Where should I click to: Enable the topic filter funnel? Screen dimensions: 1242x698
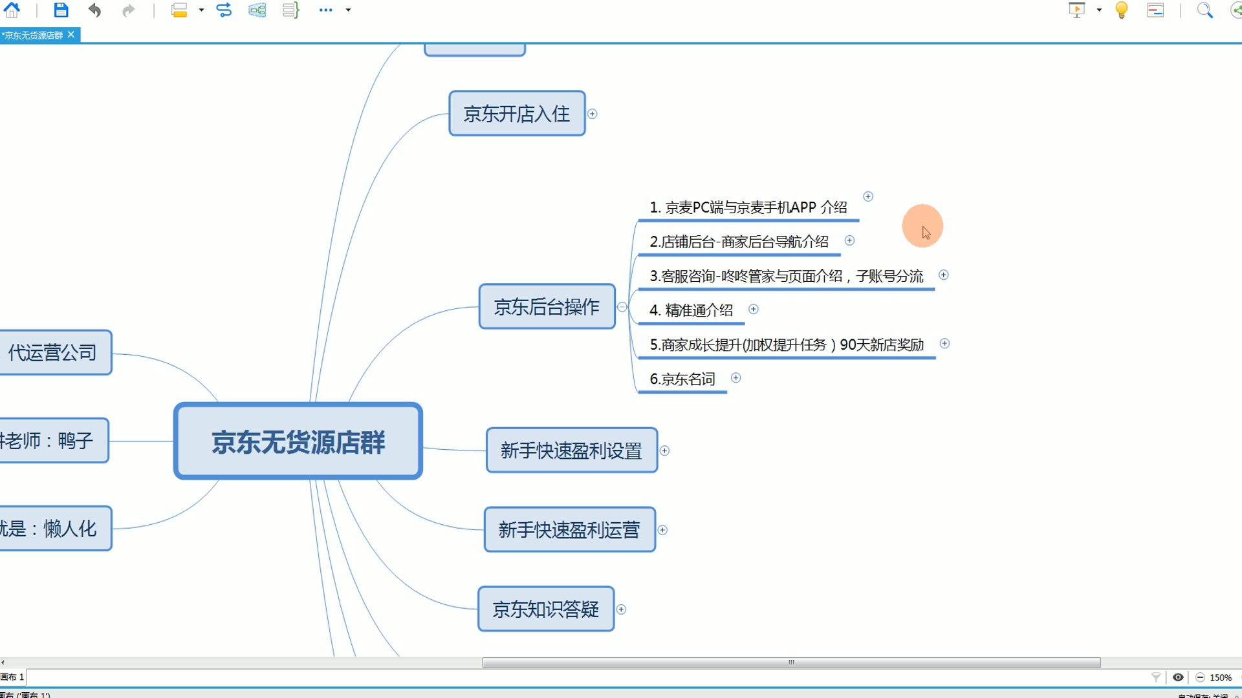point(1155,677)
